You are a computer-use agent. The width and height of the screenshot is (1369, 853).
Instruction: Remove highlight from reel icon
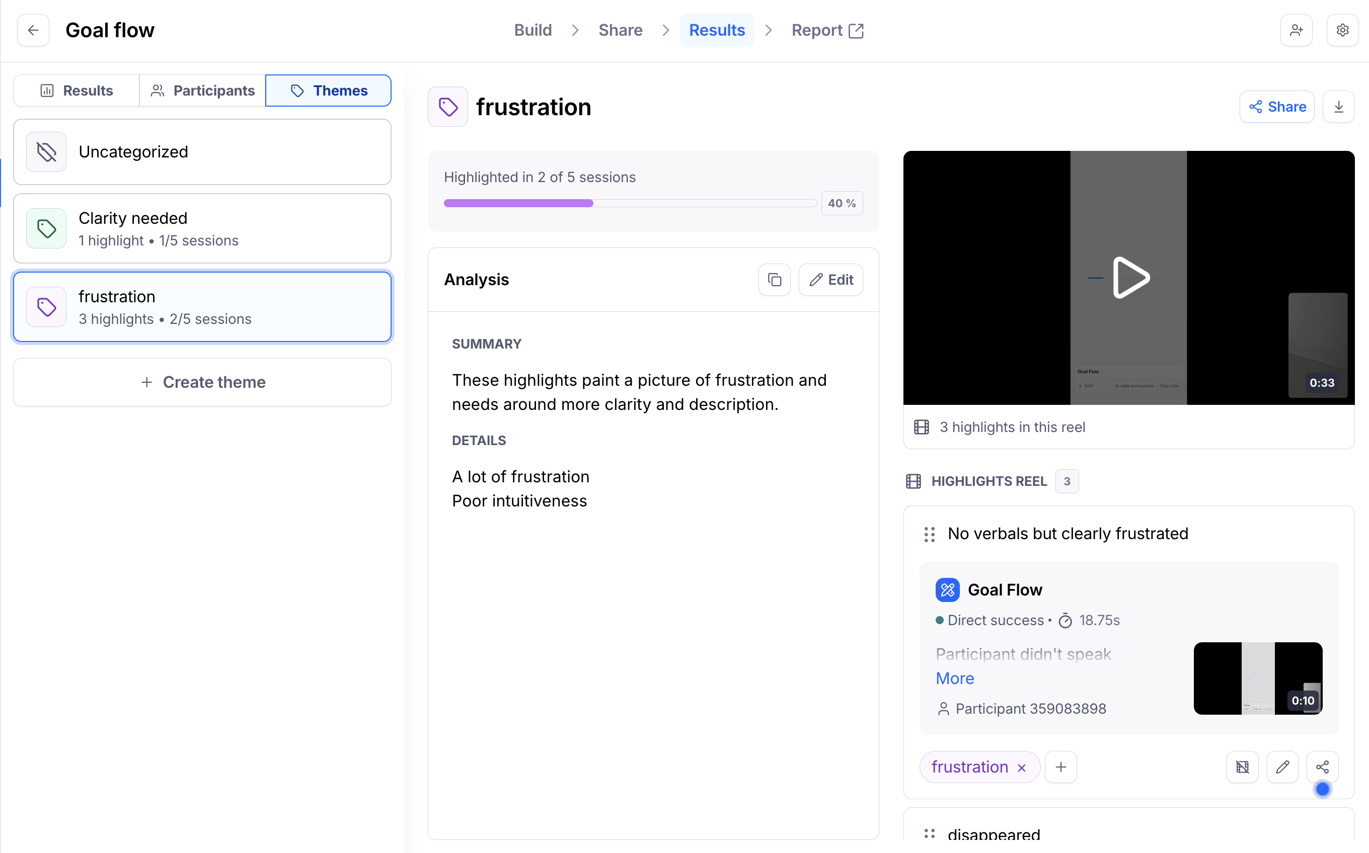click(x=1242, y=766)
